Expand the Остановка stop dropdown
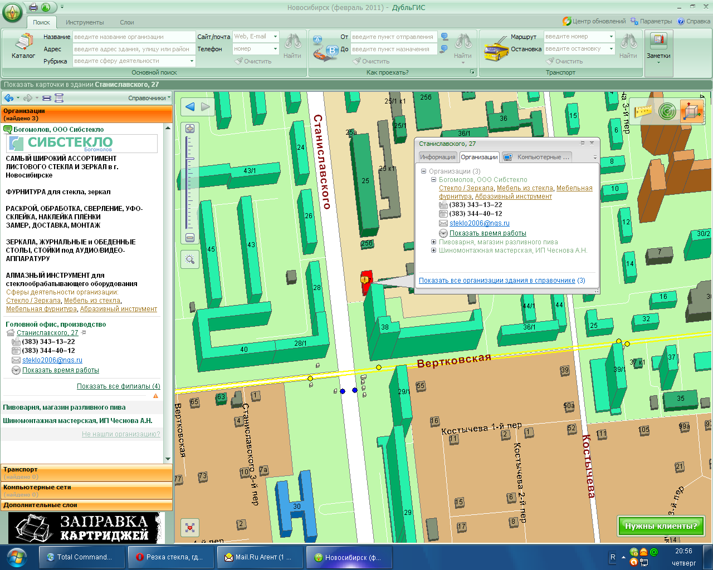This screenshot has width=713, height=570. [x=611, y=49]
